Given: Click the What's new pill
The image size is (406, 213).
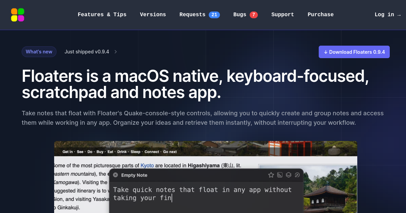Looking at the screenshot, I should coord(39,52).
